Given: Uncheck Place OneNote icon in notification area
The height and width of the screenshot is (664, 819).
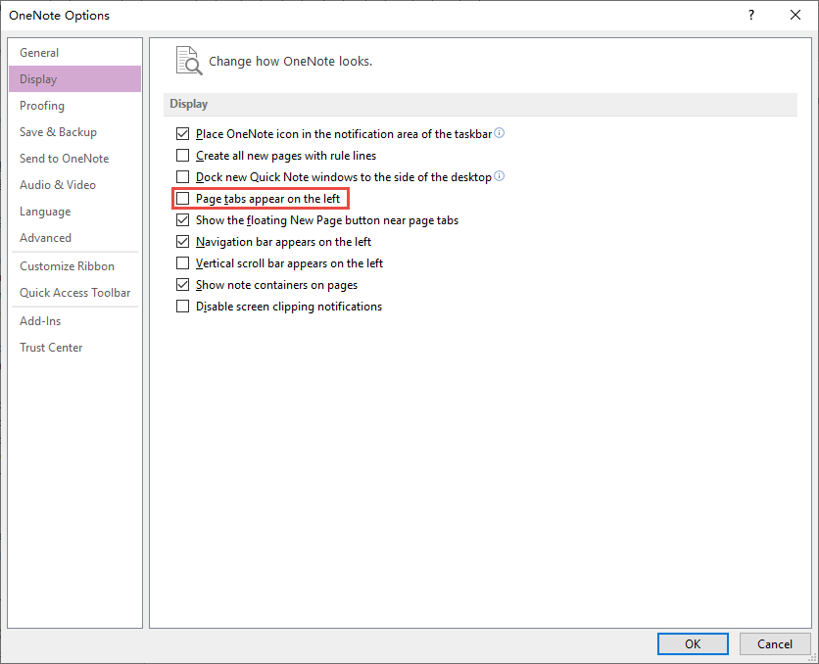Looking at the screenshot, I should click(x=182, y=134).
